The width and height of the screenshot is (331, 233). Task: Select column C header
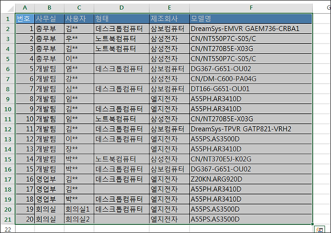[79, 8]
